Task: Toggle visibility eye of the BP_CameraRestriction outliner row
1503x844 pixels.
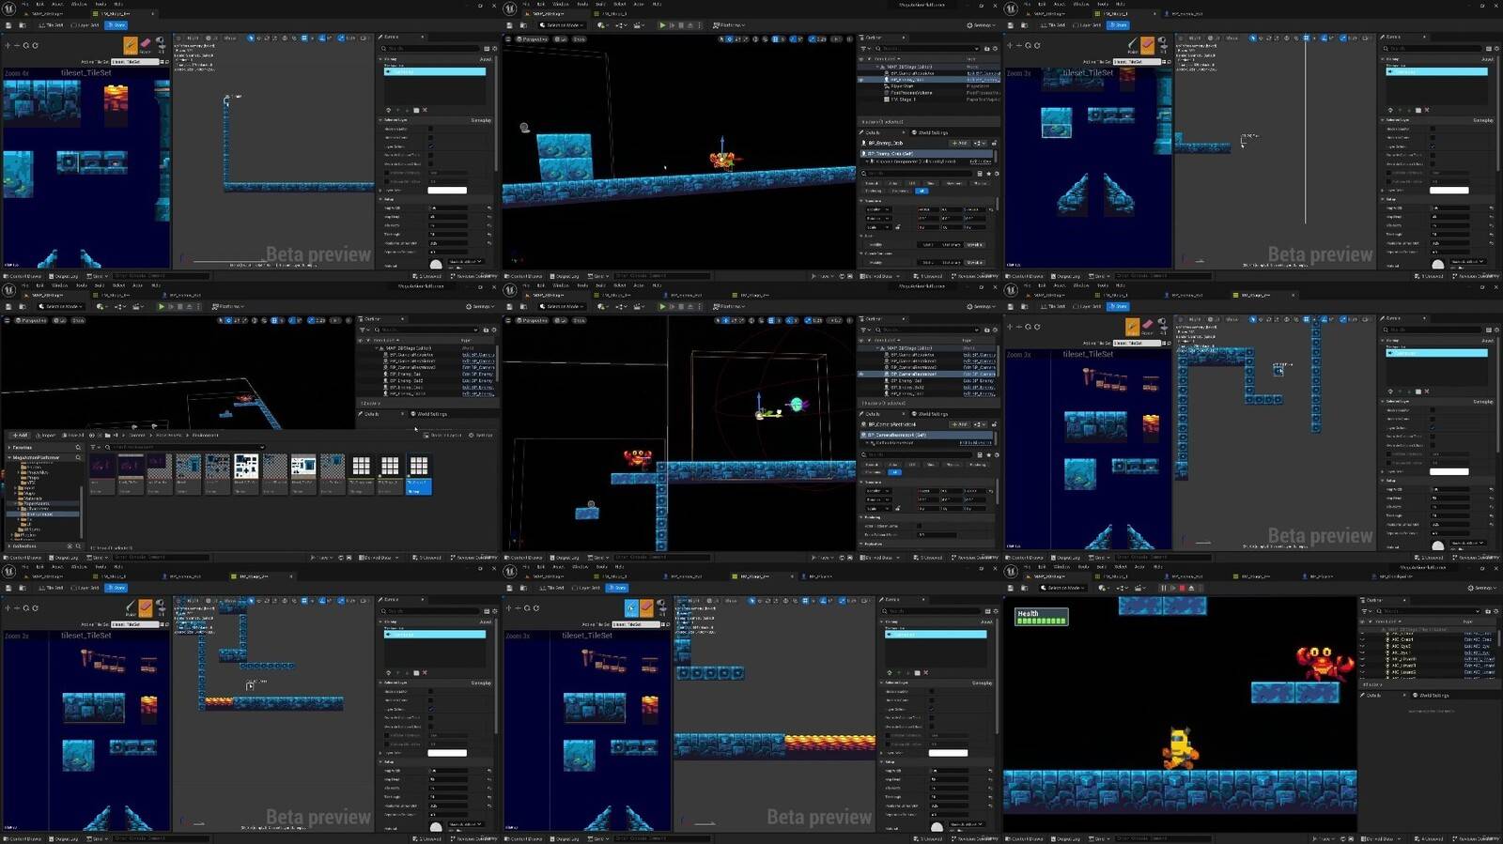Action: pyautogui.click(x=861, y=374)
